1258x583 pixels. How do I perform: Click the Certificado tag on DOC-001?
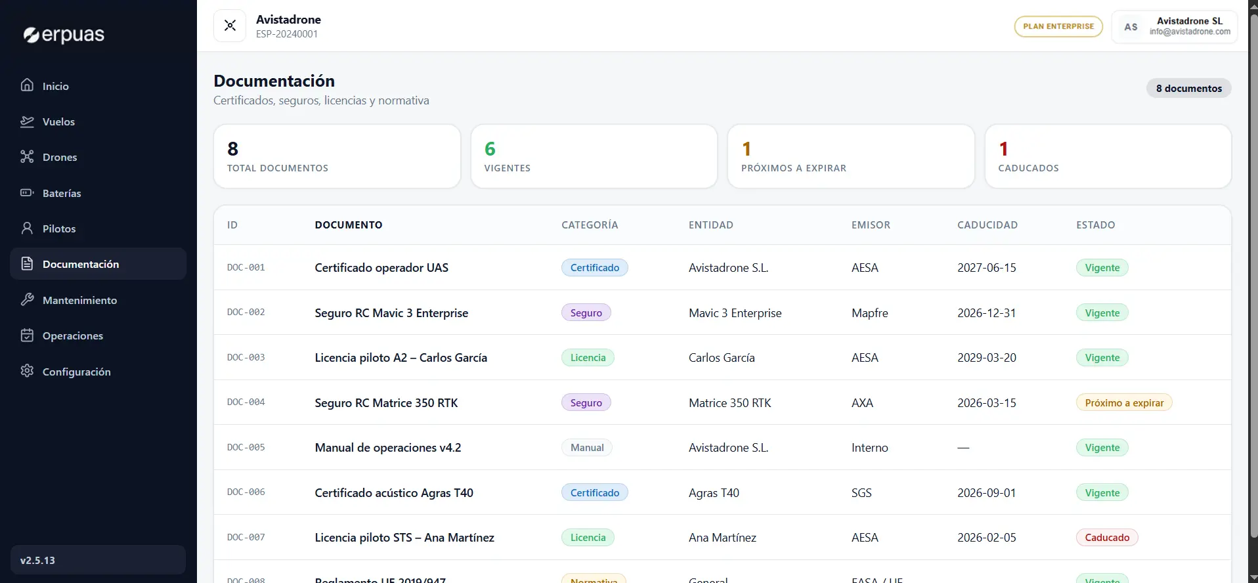pos(595,268)
